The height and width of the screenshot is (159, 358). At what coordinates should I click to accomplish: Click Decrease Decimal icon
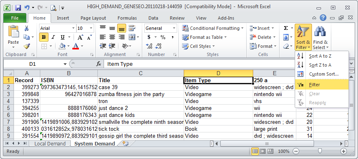(x=158, y=46)
